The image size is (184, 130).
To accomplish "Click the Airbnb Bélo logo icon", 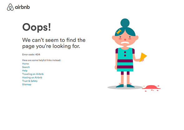I will click(x=10, y=7).
